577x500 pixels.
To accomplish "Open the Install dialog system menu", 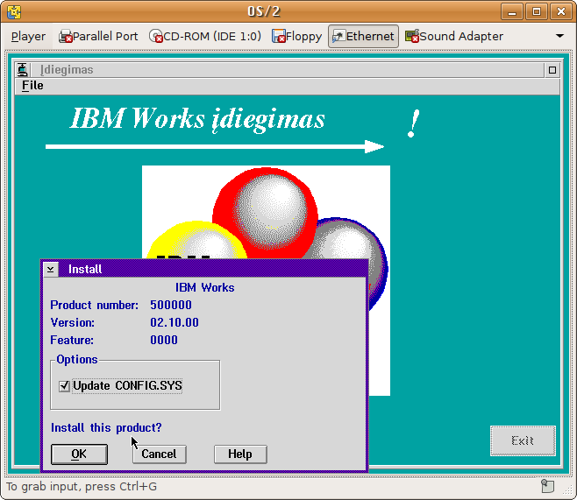I will pos(51,270).
